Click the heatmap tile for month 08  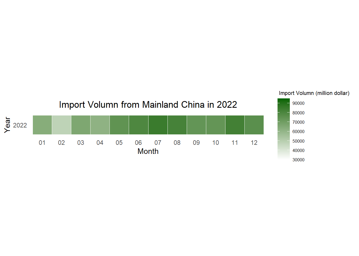(x=177, y=125)
